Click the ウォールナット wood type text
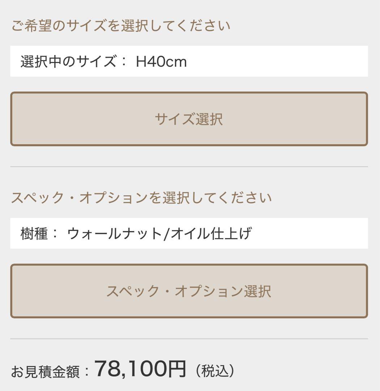Image resolution: width=380 pixels, height=391 pixels. click(115, 234)
